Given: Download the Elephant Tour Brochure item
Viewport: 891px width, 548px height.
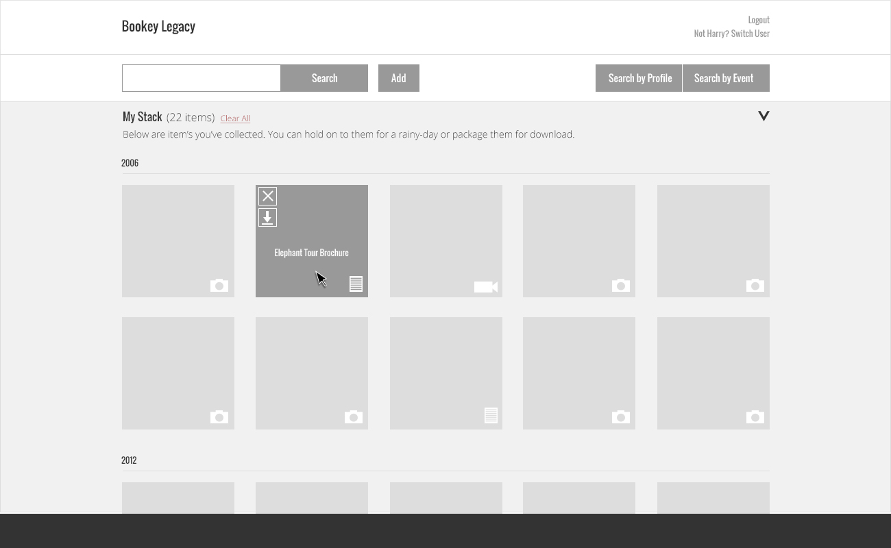Looking at the screenshot, I should [x=267, y=218].
